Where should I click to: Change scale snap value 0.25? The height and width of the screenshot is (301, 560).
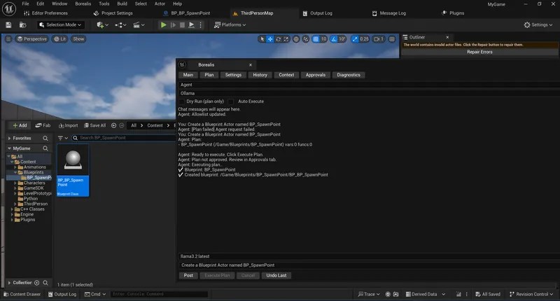coord(364,39)
